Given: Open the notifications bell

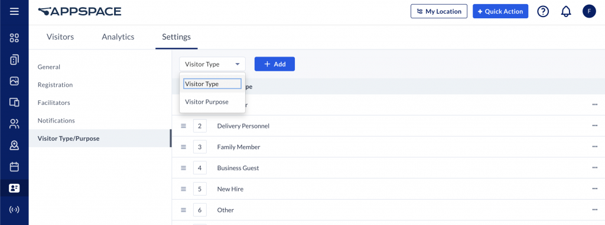Looking at the screenshot, I should [x=565, y=12].
